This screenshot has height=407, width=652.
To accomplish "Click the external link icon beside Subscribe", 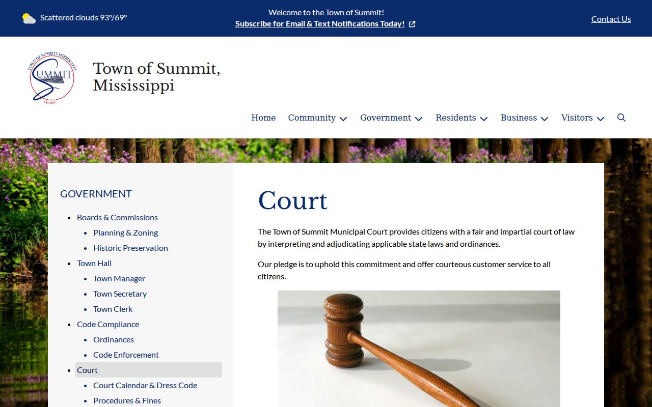I will [x=412, y=24].
